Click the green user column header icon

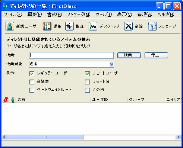pyautogui.click(x=13, y=100)
